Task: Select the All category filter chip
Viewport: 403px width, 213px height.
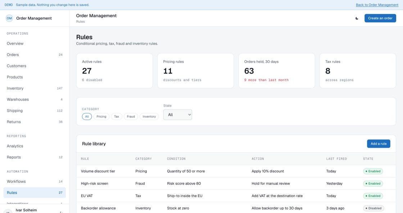Action: 87,116
